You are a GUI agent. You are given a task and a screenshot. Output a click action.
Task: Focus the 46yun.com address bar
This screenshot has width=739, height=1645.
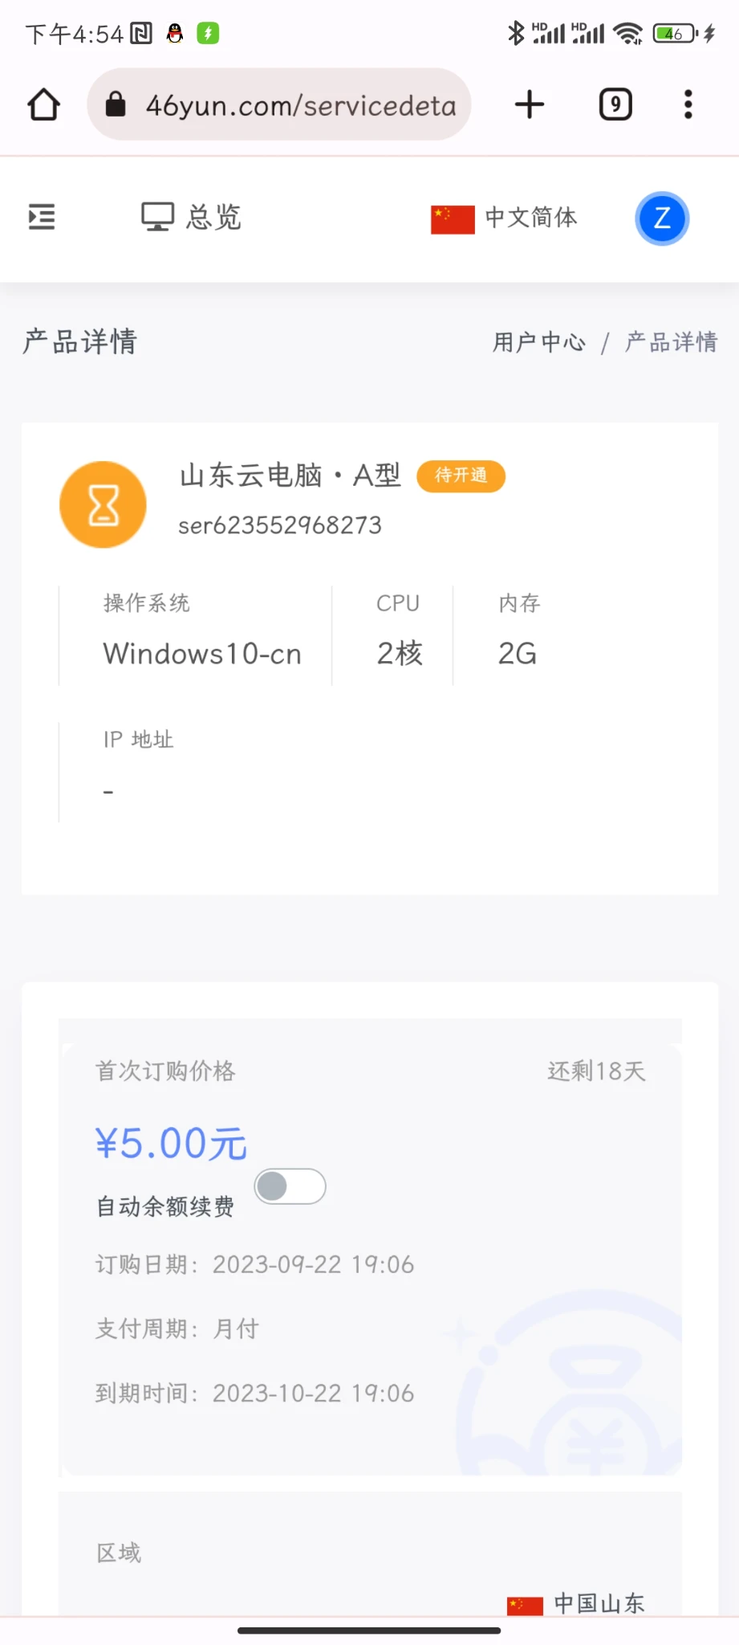301,105
